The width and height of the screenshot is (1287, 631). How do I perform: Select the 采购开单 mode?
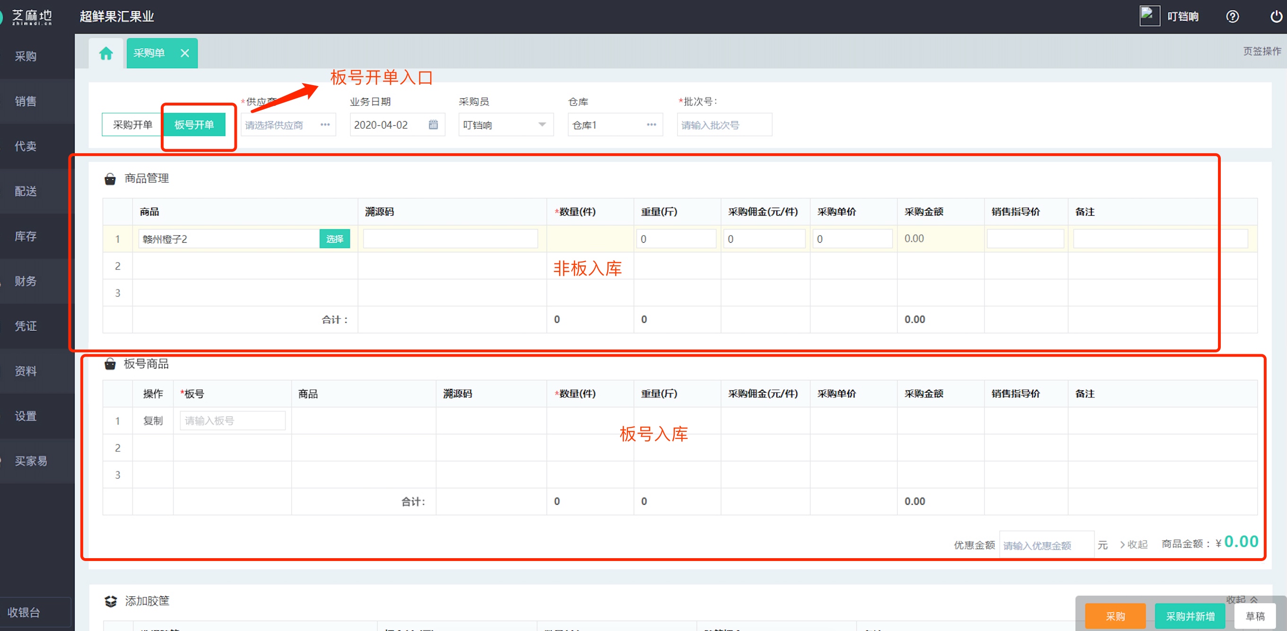pos(132,124)
